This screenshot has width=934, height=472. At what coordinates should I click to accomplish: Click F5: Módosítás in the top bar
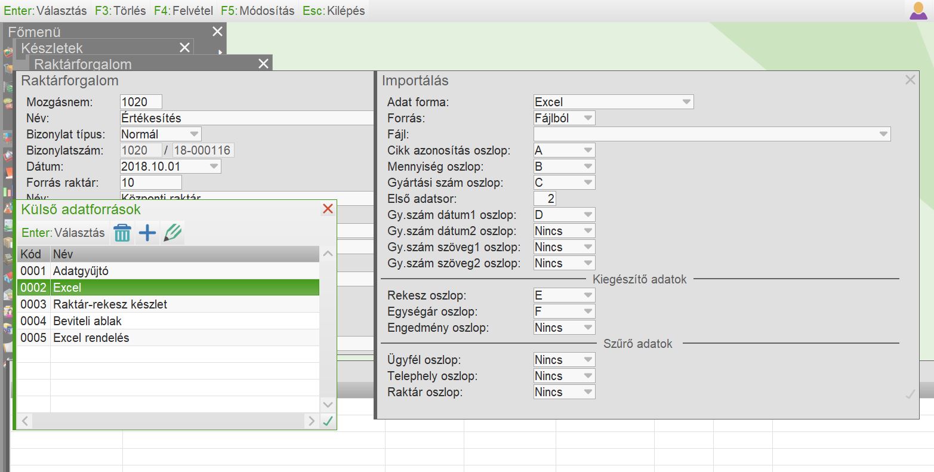[257, 11]
